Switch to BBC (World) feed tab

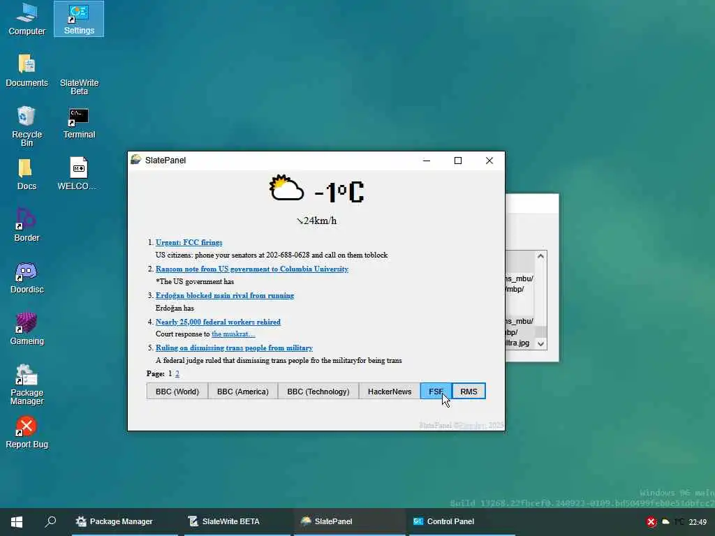[177, 392]
